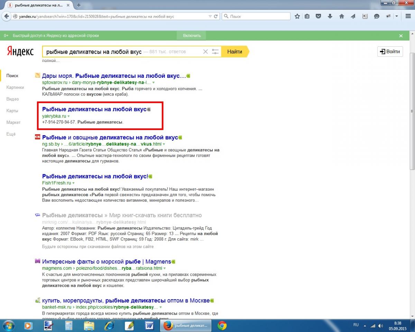Click green badge beside Fish1Fresh result title
The image size is (415, 332).
pos(150,176)
